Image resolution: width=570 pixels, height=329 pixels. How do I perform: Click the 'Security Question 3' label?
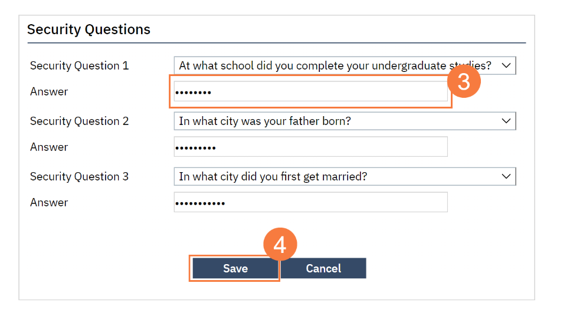tap(79, 177)
